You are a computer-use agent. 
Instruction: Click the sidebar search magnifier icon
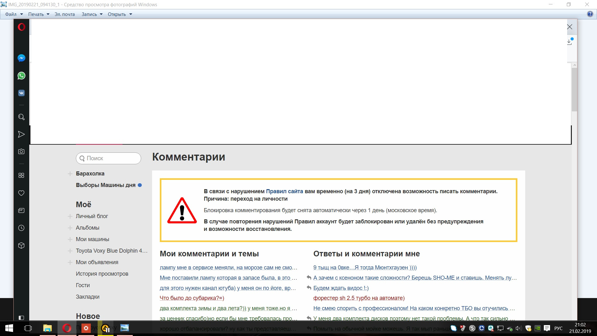coord(21,117)
